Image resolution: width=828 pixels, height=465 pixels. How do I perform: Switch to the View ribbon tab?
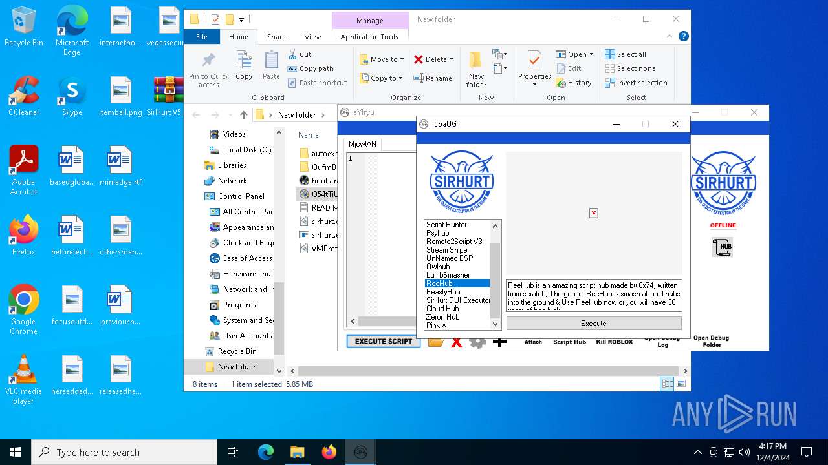312,37
